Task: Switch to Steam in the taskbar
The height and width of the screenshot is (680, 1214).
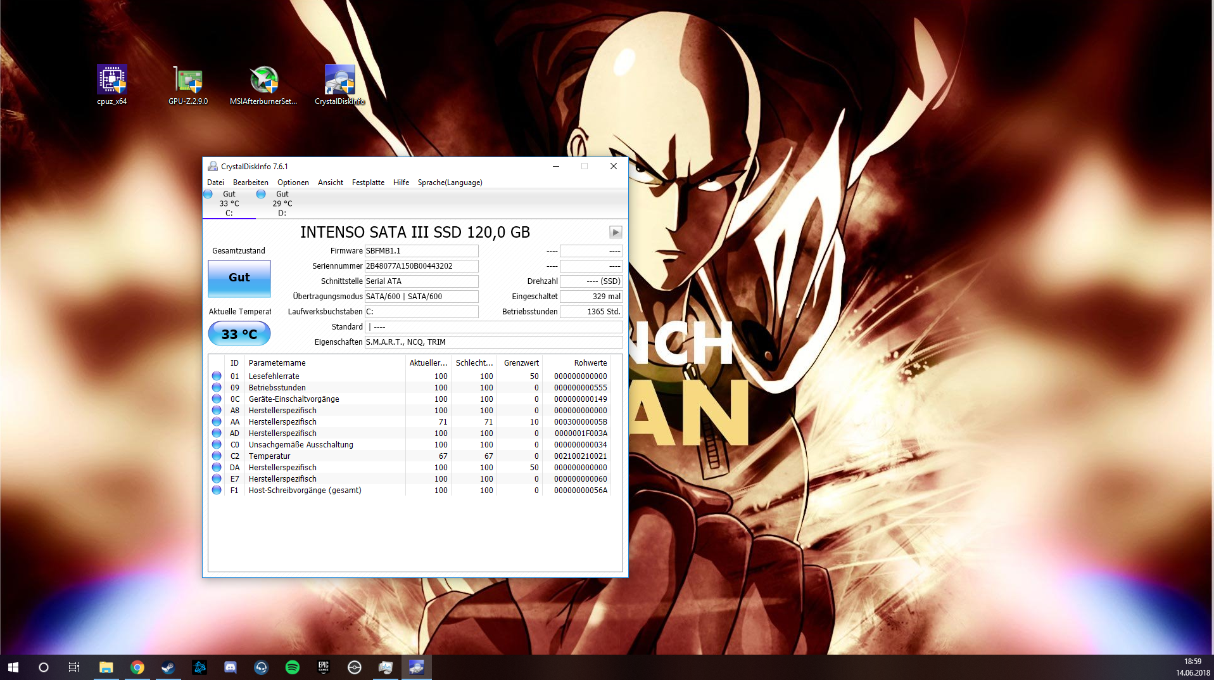Action: pos(168,667)
